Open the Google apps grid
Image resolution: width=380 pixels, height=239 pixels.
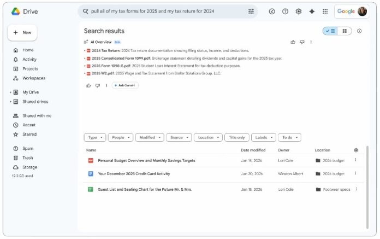[x=325, y=11]
